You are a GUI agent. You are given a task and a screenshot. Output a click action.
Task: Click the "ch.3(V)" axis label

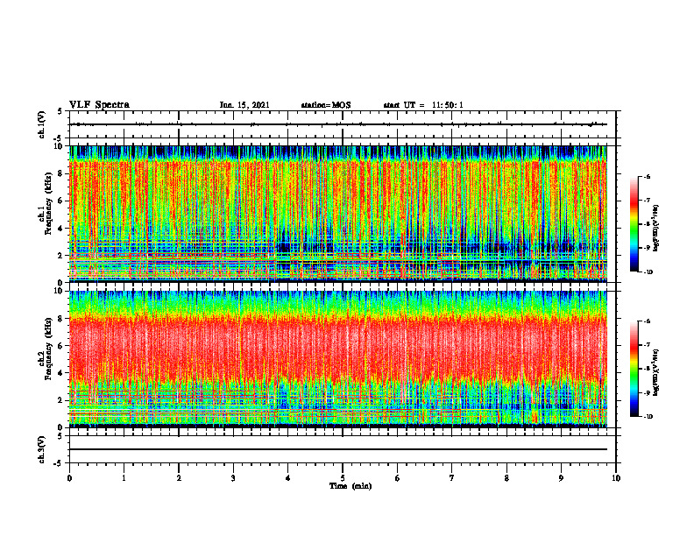tap(42, 449)
